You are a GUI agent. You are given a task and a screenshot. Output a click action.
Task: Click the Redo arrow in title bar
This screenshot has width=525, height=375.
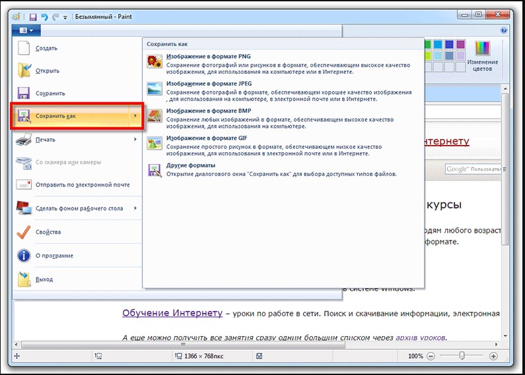click(55, 17)
